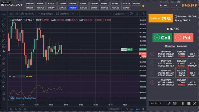
Task: Pause the screen recording
Action: 183,103
